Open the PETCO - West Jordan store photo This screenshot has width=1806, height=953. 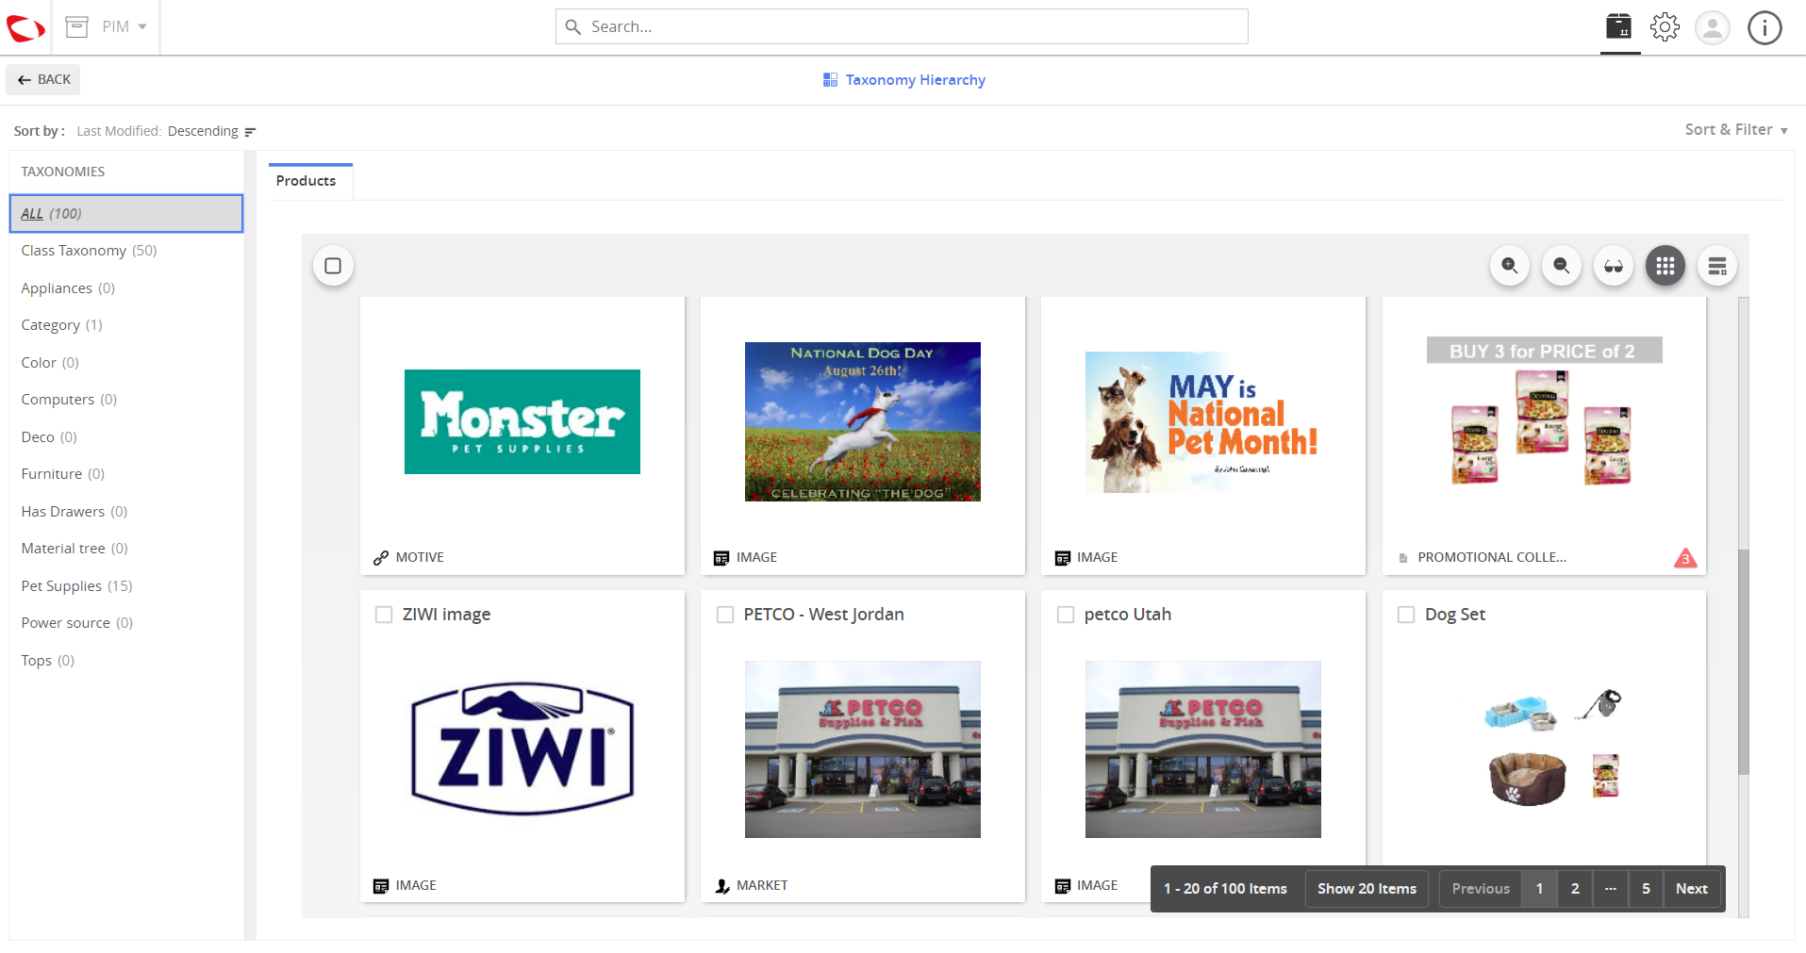[863, 749]
